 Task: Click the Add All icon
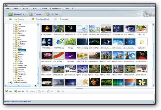click(x=16, y=91)
